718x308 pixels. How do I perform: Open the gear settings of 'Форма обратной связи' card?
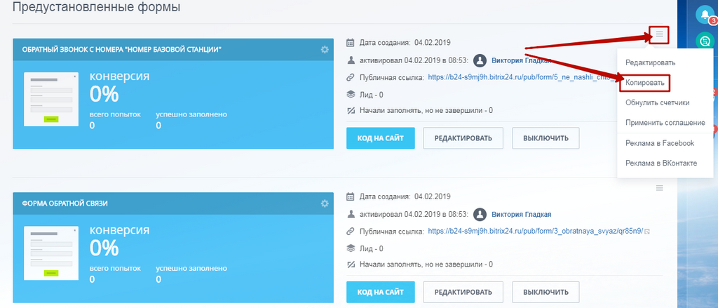coord(325,203)
